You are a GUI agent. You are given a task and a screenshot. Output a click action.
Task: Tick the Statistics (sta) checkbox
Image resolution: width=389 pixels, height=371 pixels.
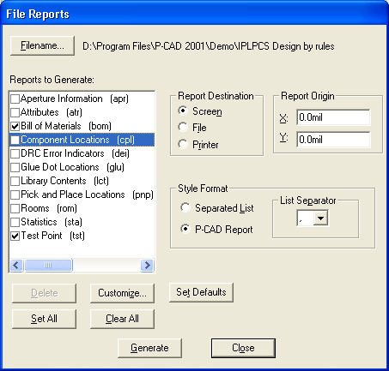(x=15, y=222)
